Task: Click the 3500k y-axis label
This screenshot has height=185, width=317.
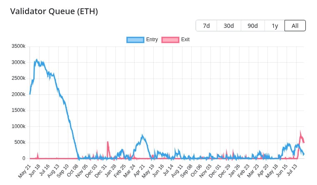Action: pyautogui.click(x=18, y=46)
